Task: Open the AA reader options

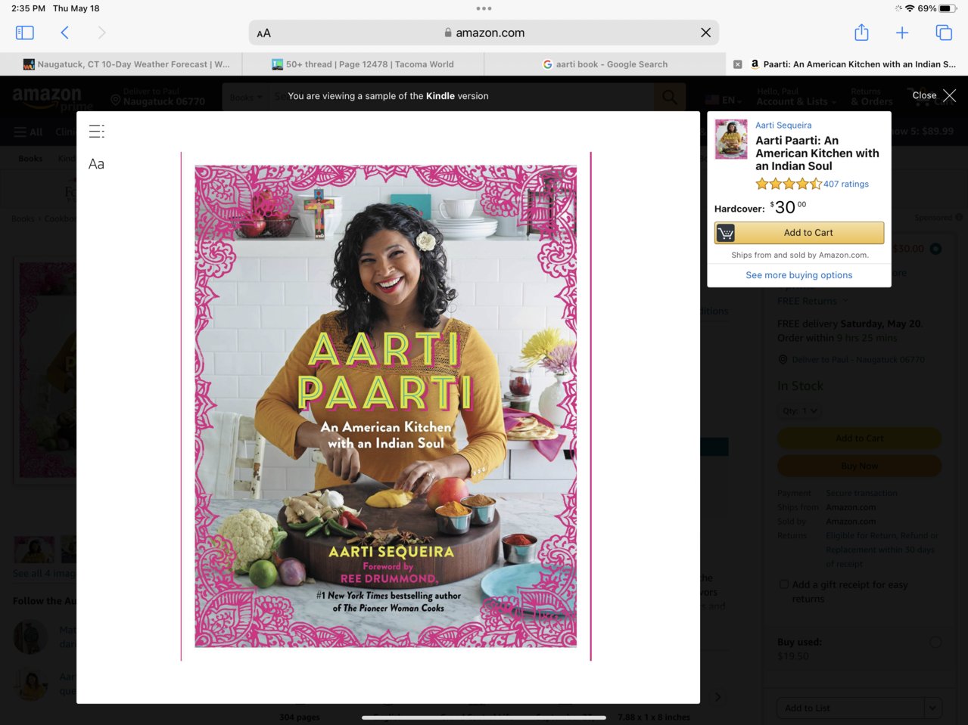Action: tap(263, 33)
